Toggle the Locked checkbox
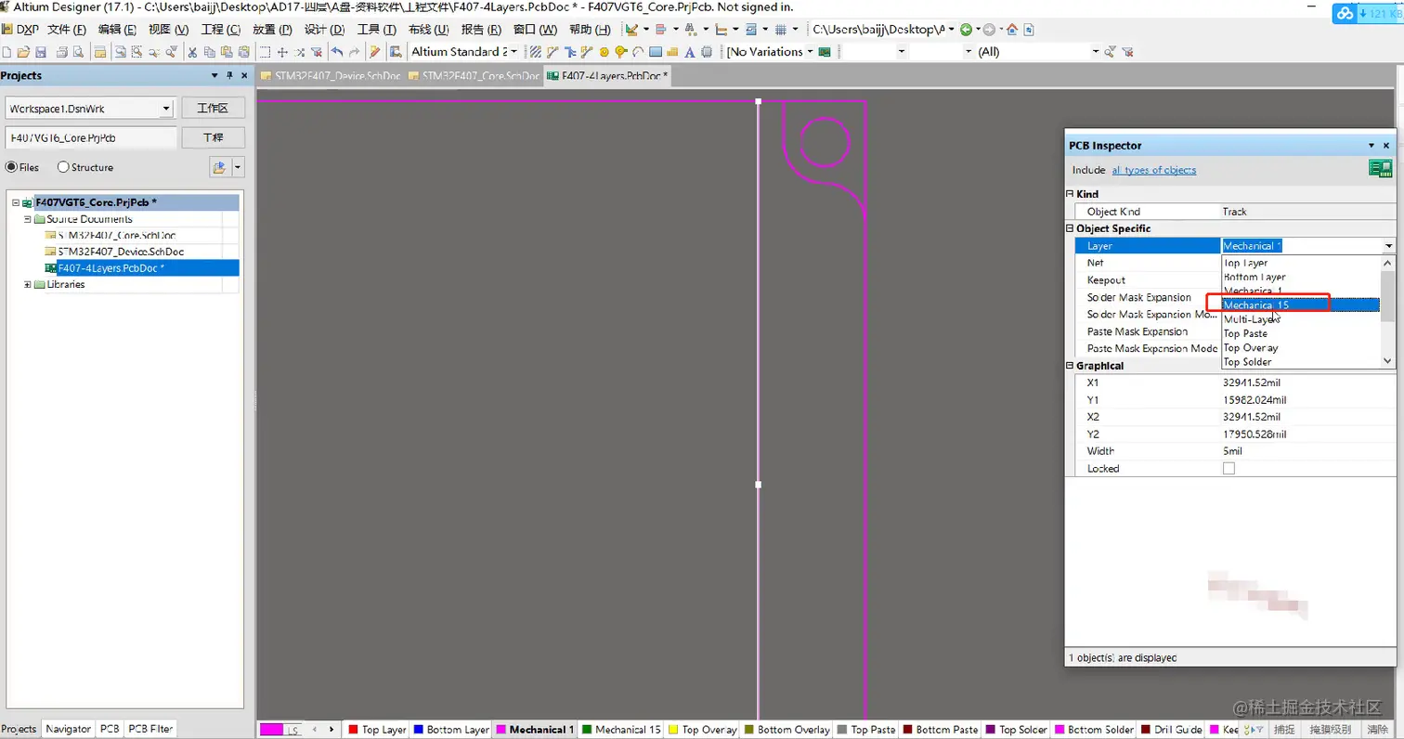 click(1228, 469)
